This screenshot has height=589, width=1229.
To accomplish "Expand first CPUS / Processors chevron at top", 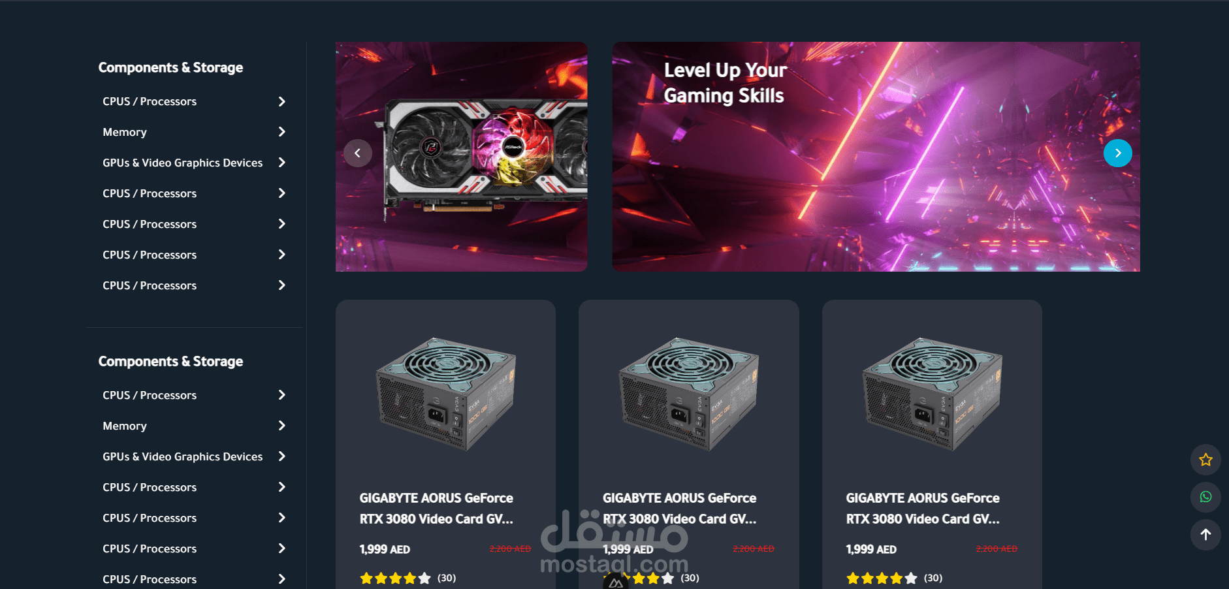I will coord(282,101).
